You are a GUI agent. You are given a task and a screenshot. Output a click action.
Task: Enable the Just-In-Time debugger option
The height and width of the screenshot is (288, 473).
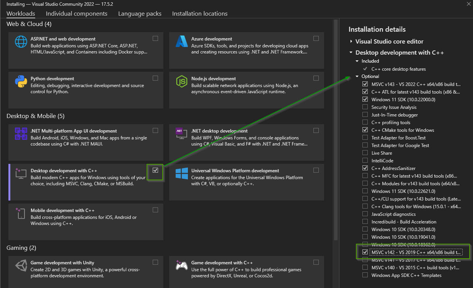coord(365,115)
